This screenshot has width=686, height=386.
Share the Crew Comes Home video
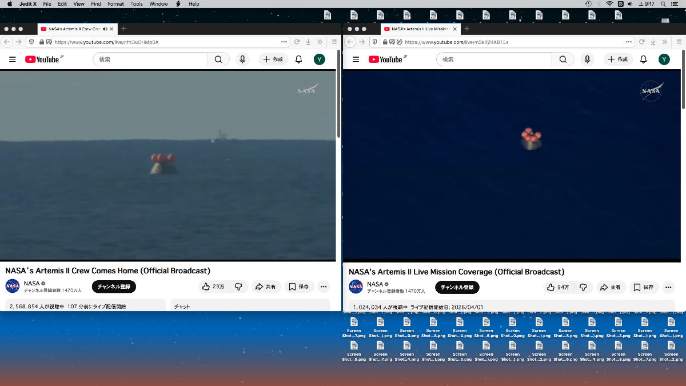tap(266, 286)
